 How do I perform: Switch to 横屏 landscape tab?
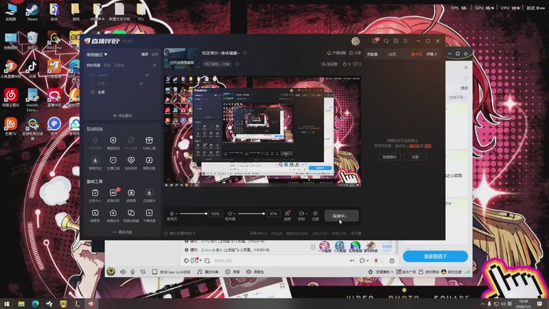(x=145, y=55)
